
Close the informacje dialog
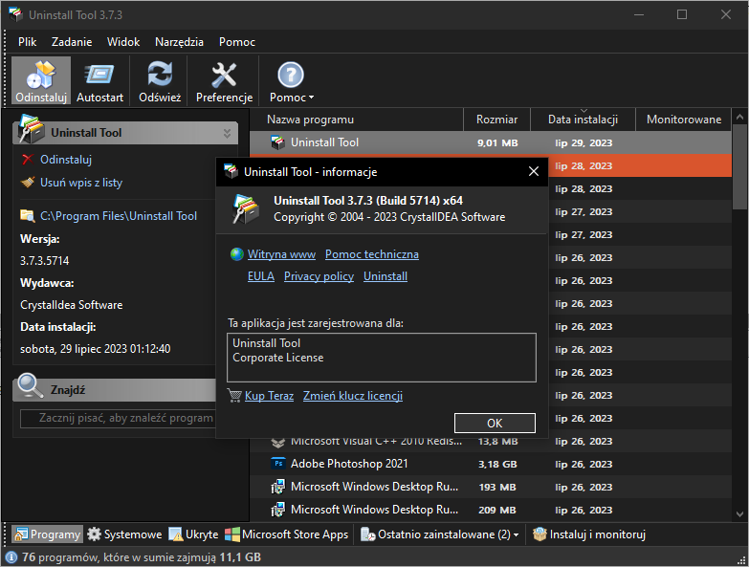click(534, 171)
